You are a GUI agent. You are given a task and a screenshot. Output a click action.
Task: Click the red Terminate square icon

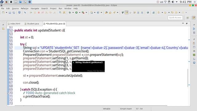click(x=39, y=12)
